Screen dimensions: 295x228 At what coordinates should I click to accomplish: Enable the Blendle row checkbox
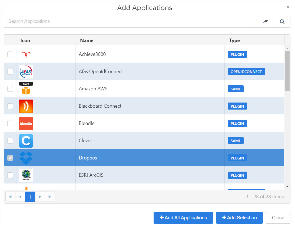click(10, 123)
